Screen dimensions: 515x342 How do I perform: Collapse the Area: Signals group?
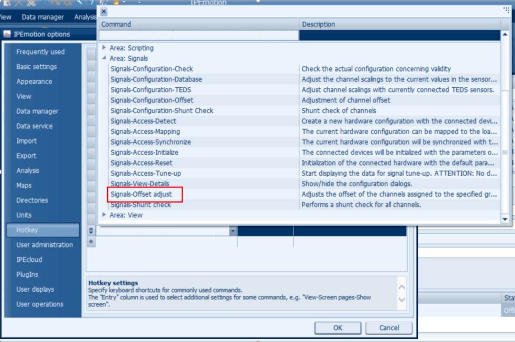click(x=104, y=58)
